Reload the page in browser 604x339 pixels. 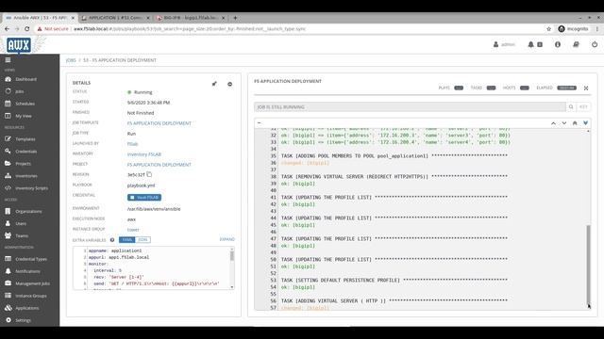[x=27, y=29]
